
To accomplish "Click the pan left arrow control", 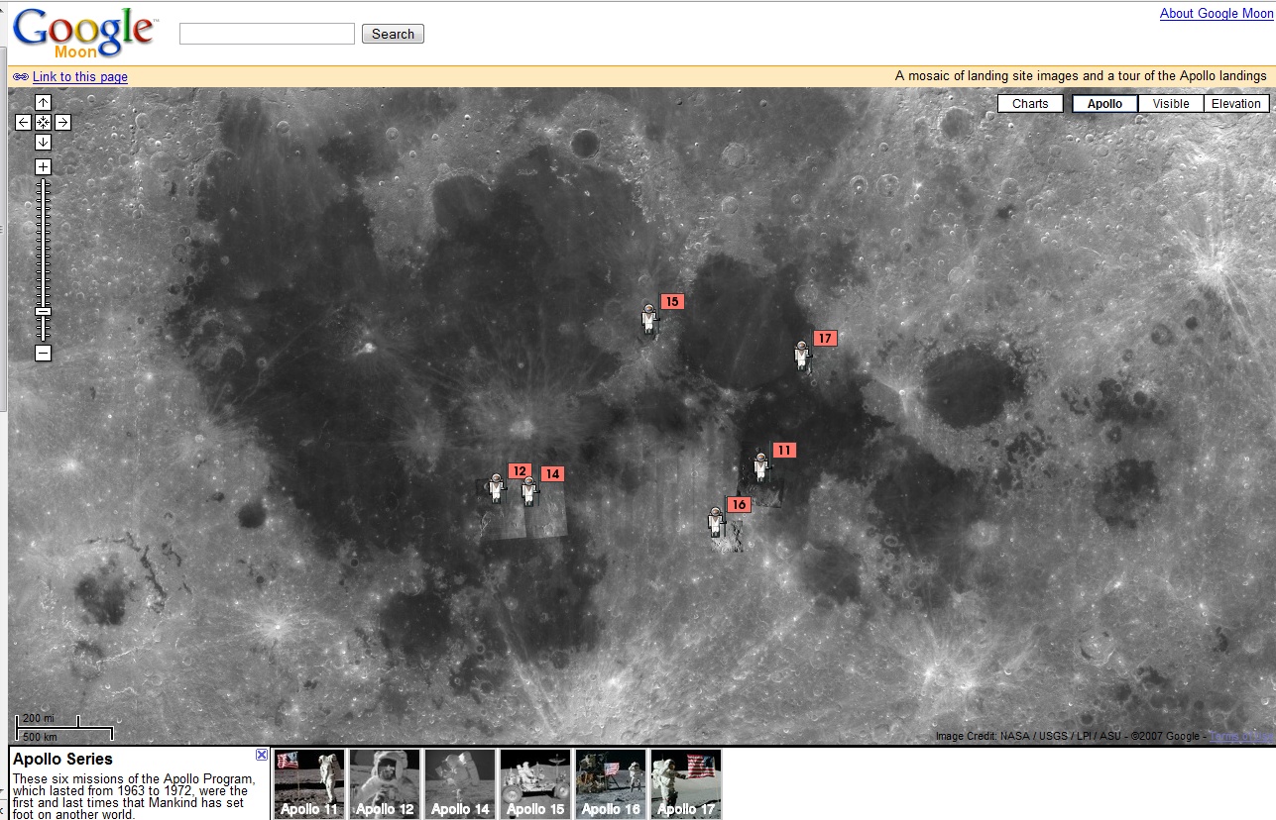I will point(22,122).
